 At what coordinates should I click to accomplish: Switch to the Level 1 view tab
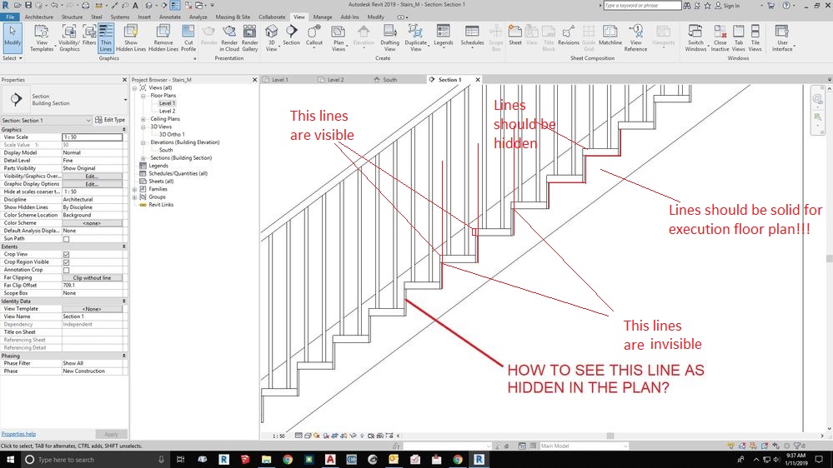coord(279,80)
